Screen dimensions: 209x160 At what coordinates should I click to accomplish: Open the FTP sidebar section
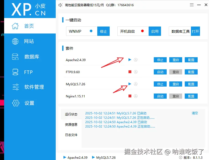pos(30,72)
